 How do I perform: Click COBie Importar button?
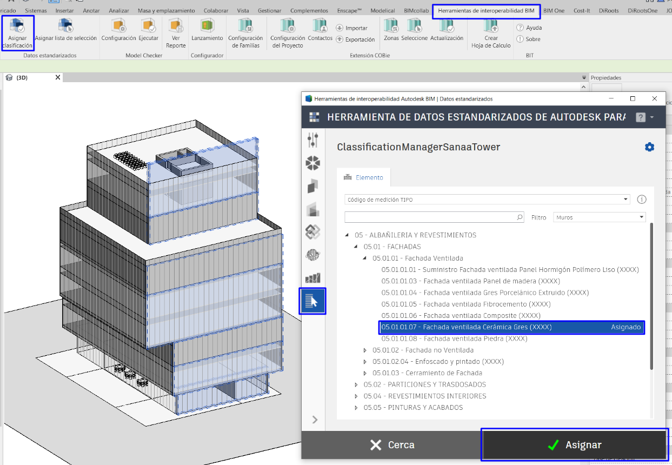[351, 28]
